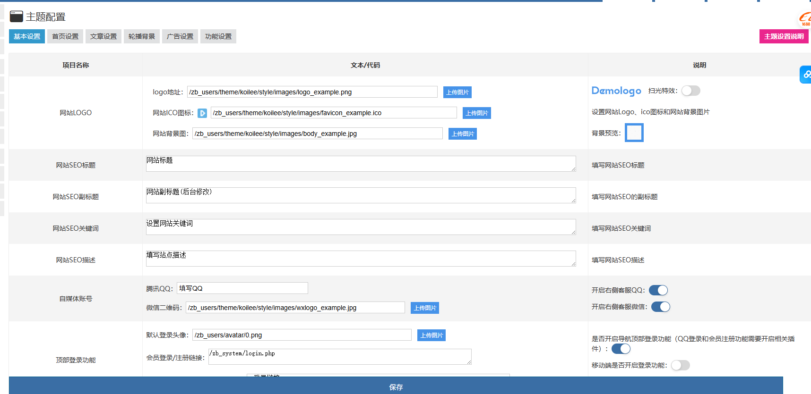Toggle the 扫光特效 switch

[690, 91]
